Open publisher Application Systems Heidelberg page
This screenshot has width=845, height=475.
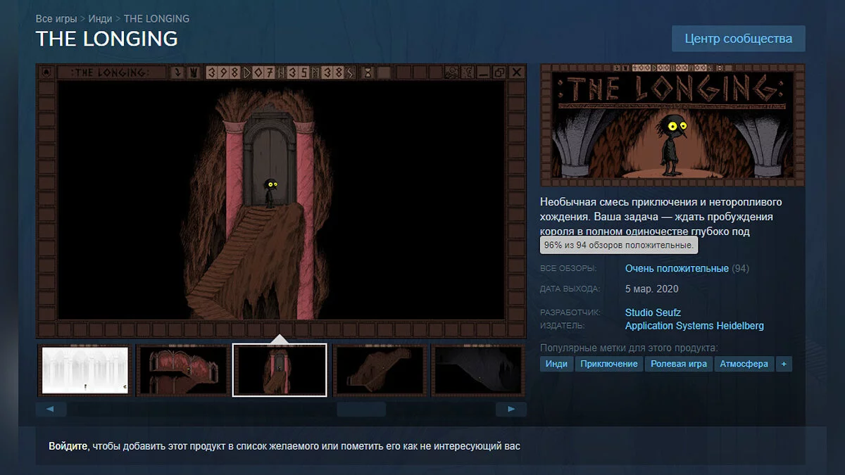pyautogui.click(x=694, y=326)
